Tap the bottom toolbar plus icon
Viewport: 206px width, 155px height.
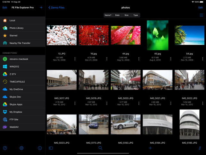coord(150,148)
